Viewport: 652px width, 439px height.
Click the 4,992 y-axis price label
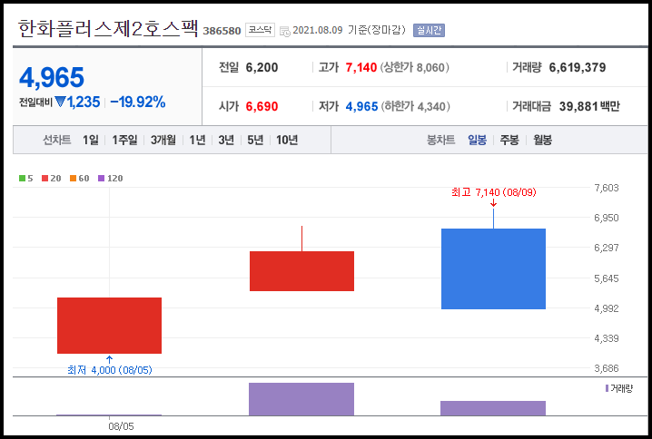click(607, 308)
